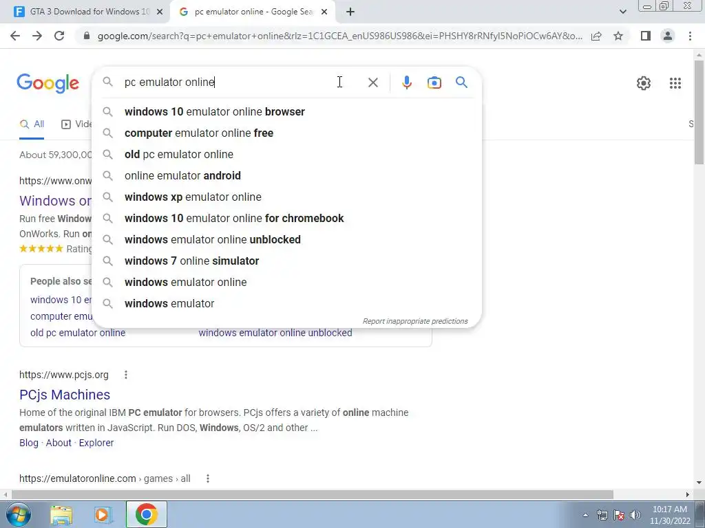Viewport: 705px width, 528px height.
Task: Close the pc emulator online tab
Action: pos(324,12)
